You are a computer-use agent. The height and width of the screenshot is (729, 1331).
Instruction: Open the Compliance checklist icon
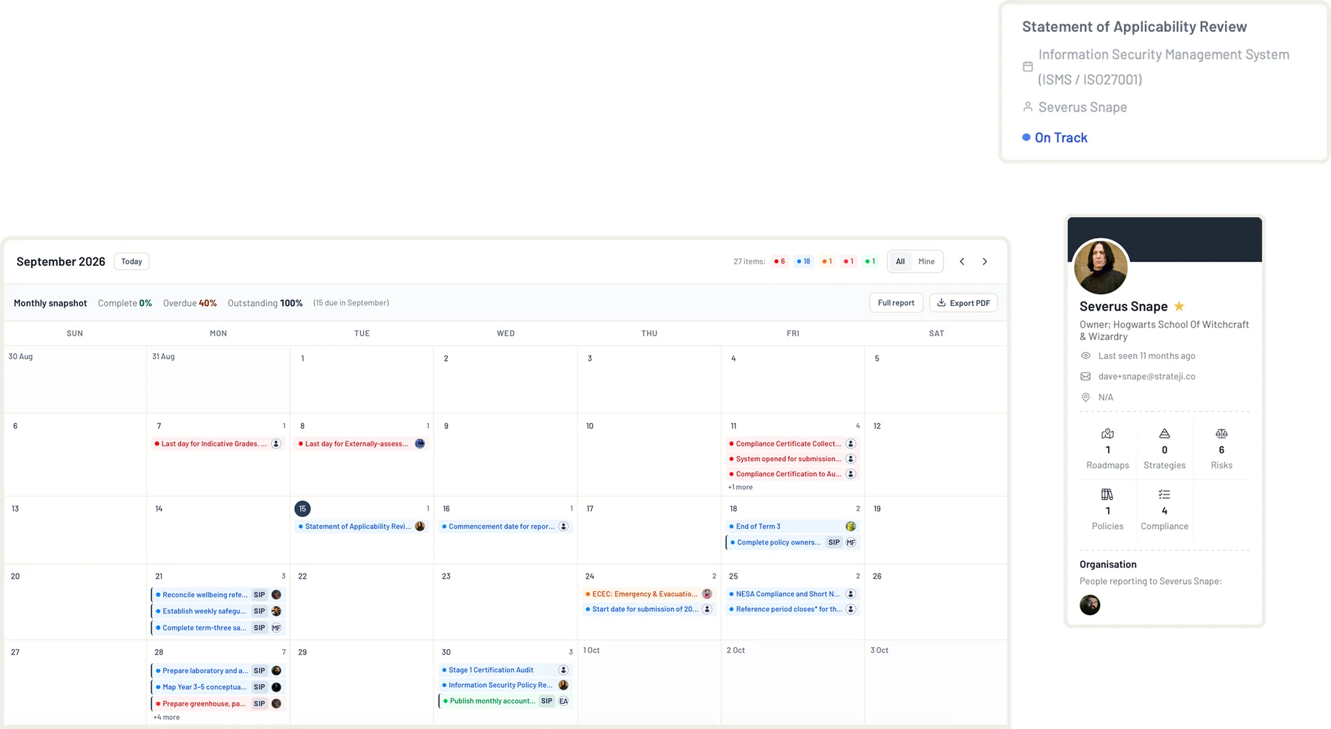click(x=1164, y=494)
